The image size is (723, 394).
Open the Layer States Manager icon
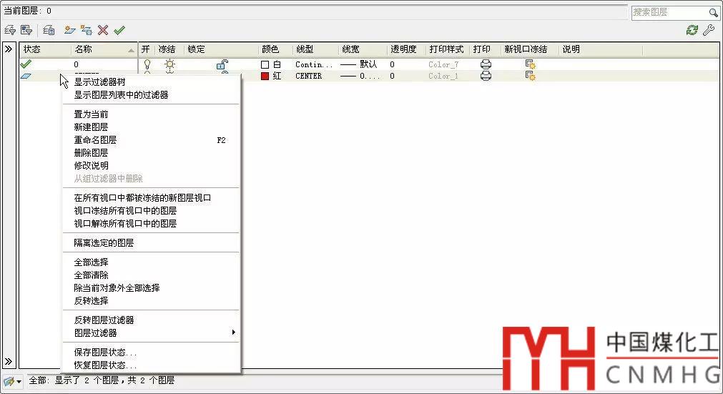click(x=49, y=31)
